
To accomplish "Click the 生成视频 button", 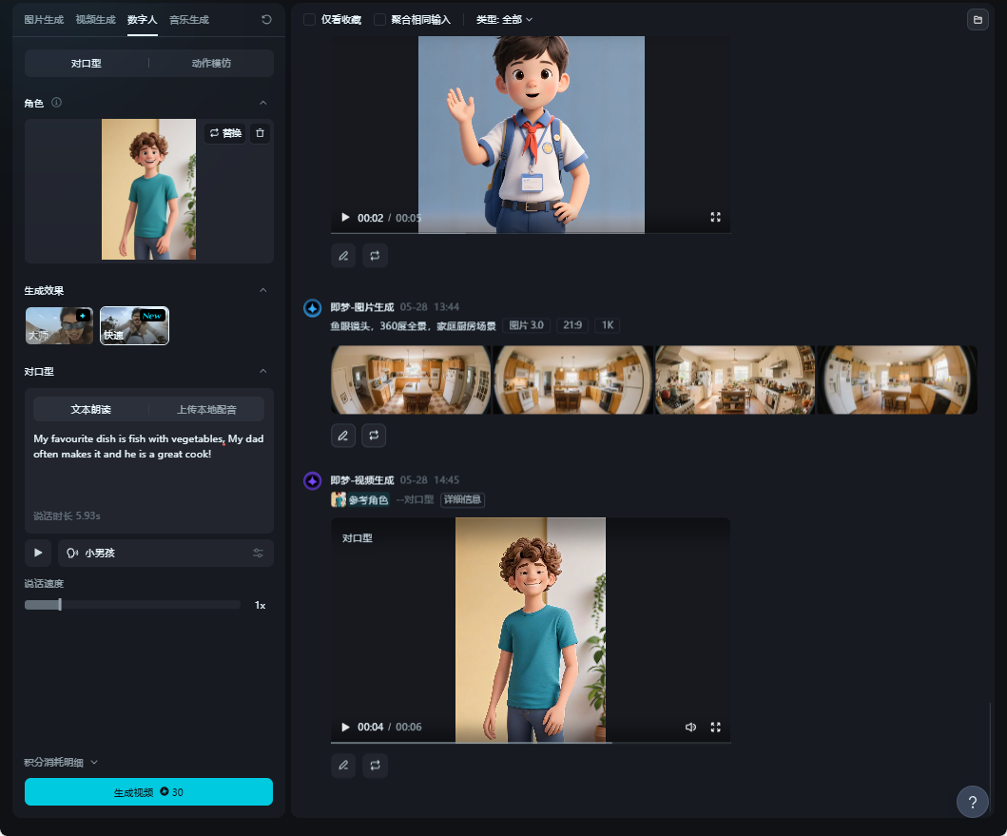I will 148,791.
